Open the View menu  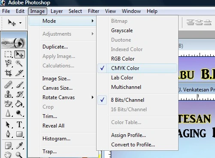(x=110, y=11)
